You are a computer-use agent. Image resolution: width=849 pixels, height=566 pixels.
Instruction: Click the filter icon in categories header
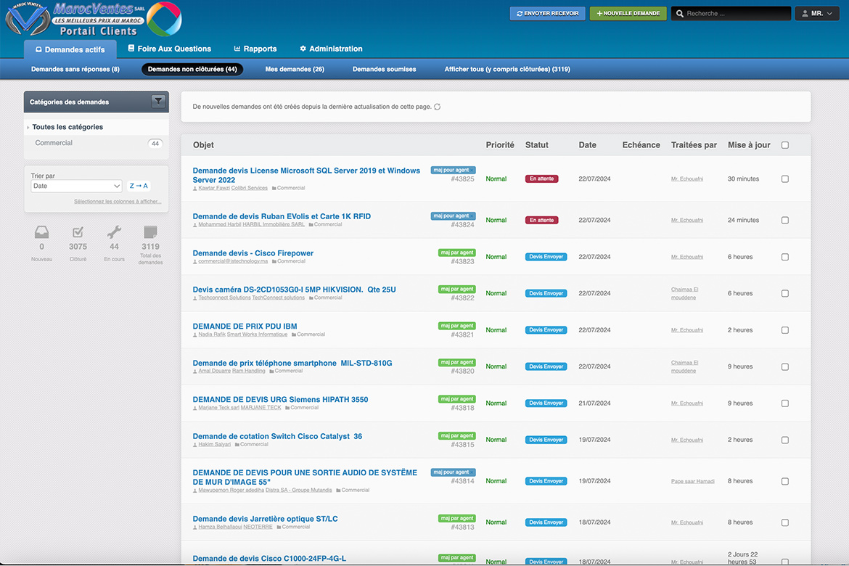157,102
